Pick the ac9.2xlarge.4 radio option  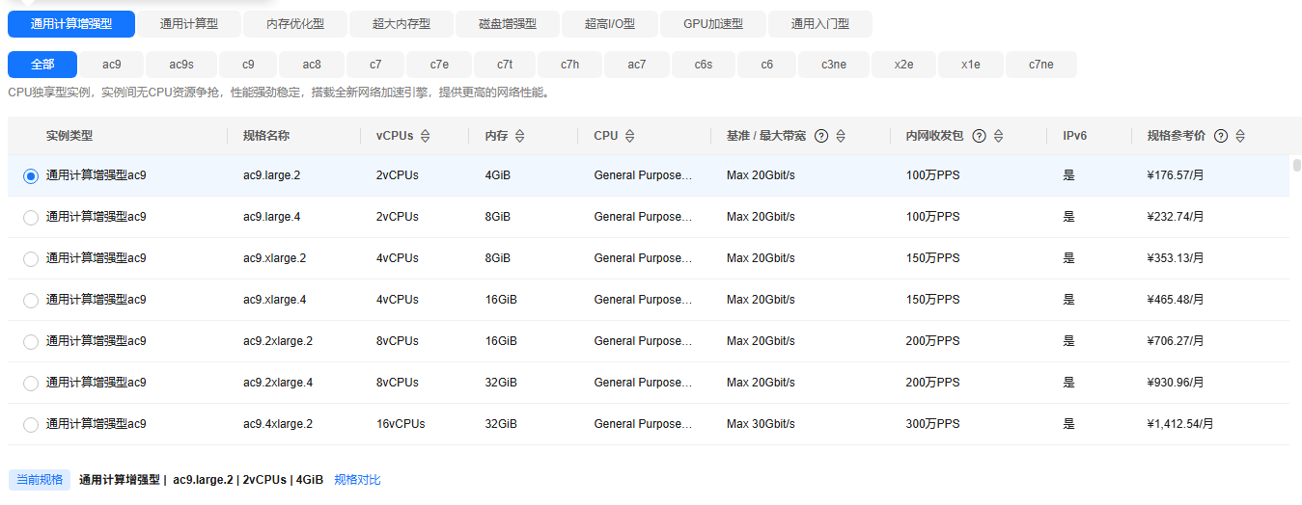(31, 384)
